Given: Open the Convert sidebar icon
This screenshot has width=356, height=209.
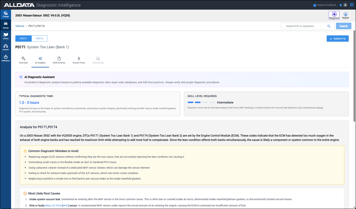Looking at the screenshot, I should coord(6,47).
